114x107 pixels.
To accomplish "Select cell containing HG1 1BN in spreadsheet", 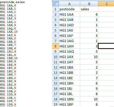I will (x=69, y=99).
